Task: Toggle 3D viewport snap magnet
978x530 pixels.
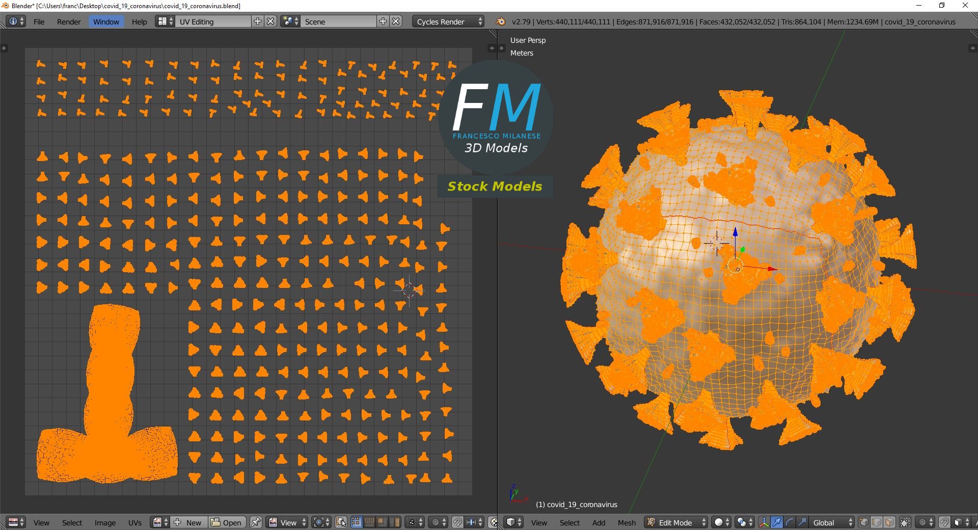Action: tap(944, 522)
